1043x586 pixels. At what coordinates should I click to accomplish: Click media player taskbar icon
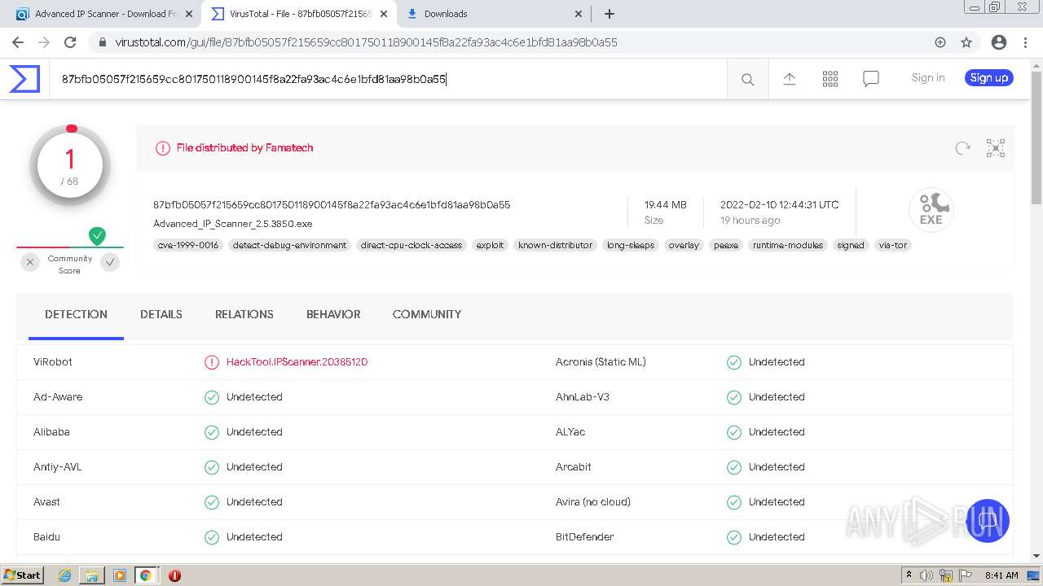pyautogui.click(x=119, y=575)
